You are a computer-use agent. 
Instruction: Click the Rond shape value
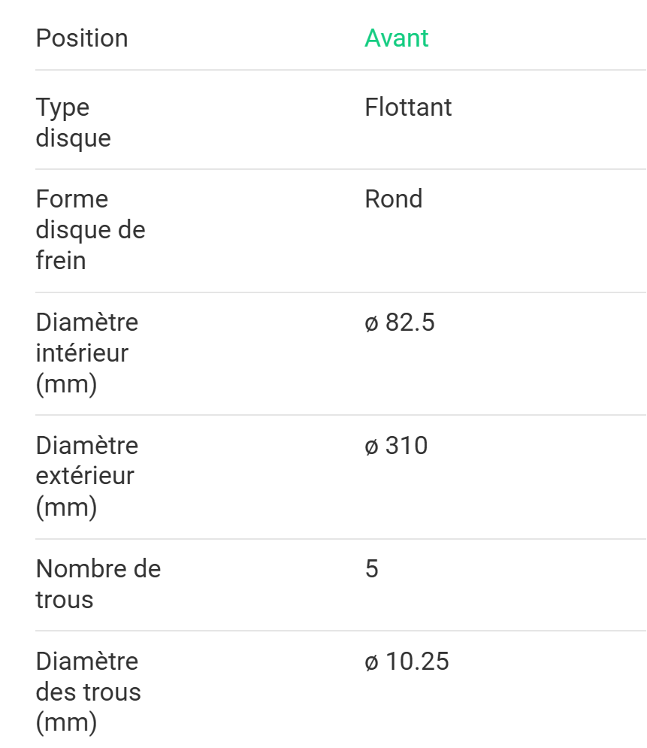394,199
